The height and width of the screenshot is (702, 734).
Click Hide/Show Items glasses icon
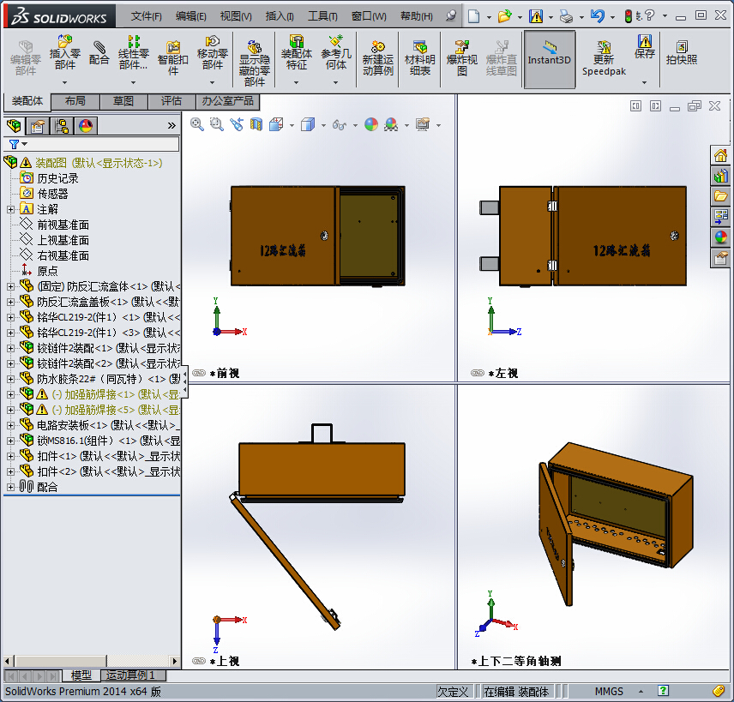(340, 124)
